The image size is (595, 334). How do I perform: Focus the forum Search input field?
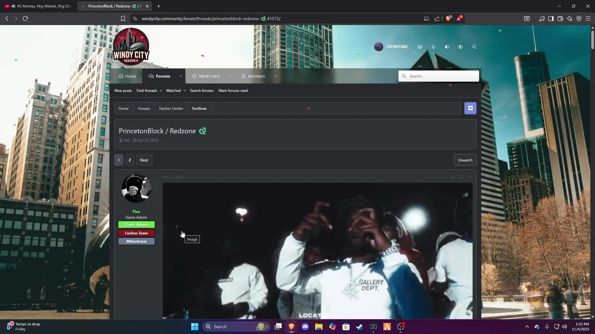(439, 76)
